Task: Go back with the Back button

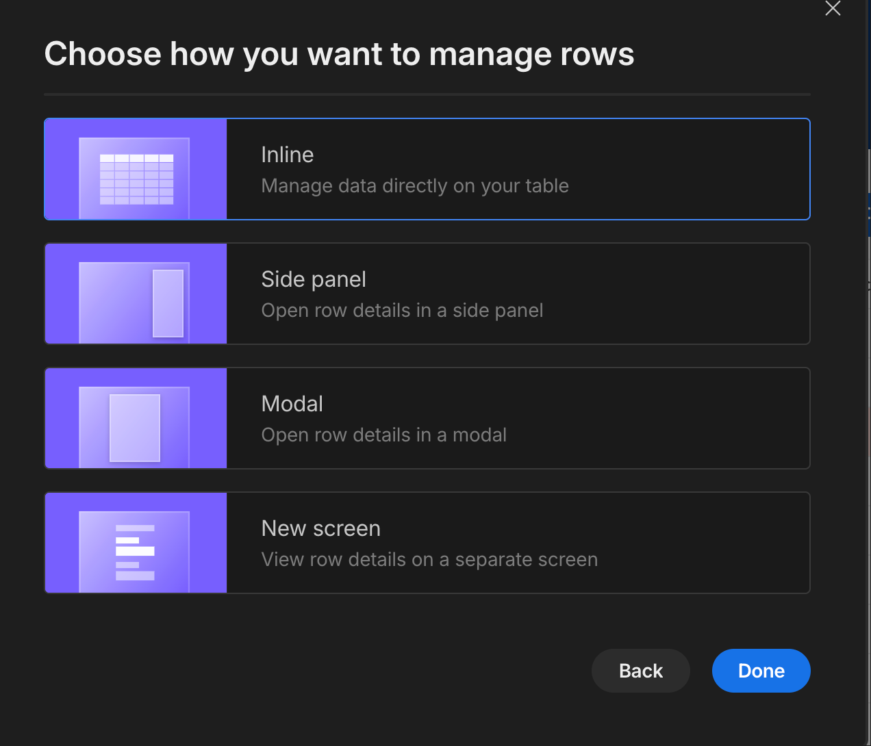Action: [x=641, y=671]
